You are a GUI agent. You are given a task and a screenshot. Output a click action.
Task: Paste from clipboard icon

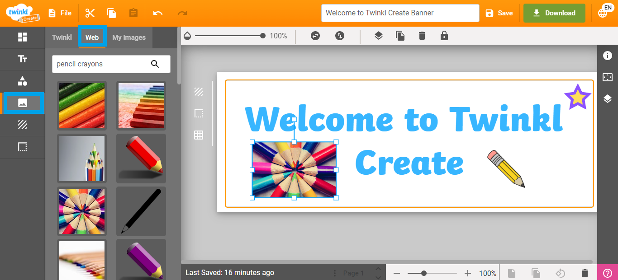tap(133, 13)
